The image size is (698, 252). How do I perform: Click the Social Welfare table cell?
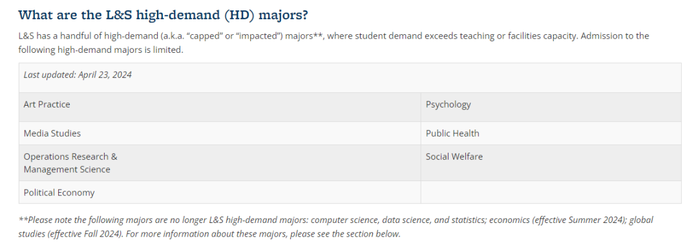click(551, 163)
